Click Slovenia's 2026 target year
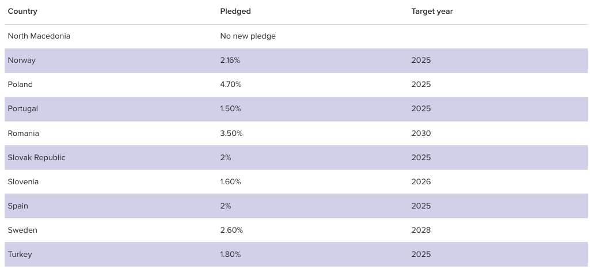This screenshot has width=593, height=269. [421, 182]
